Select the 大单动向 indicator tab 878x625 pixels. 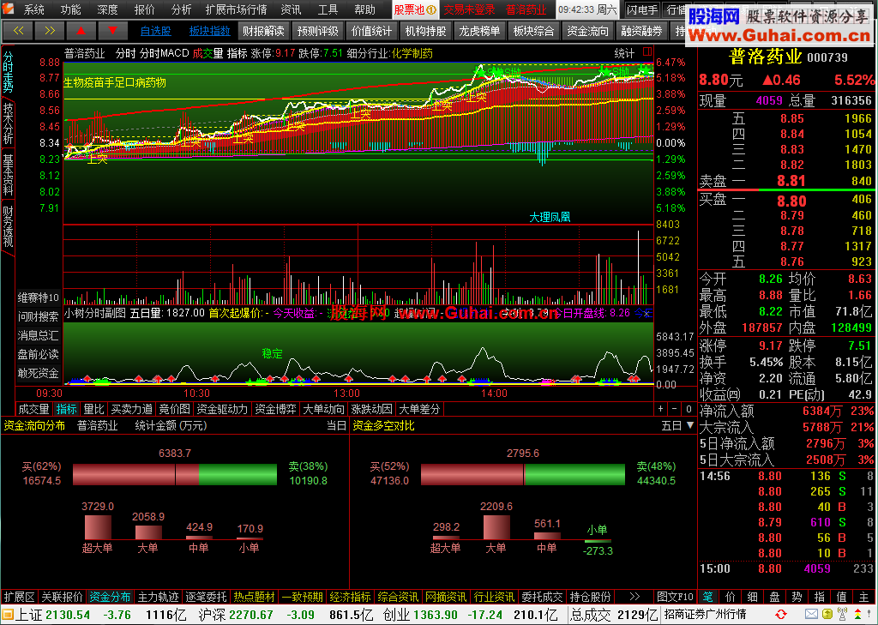click(x=323, y=410)
